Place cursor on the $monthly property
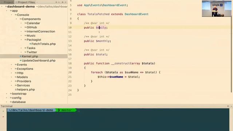The image size is (233, 131). [x=103, y=41]
